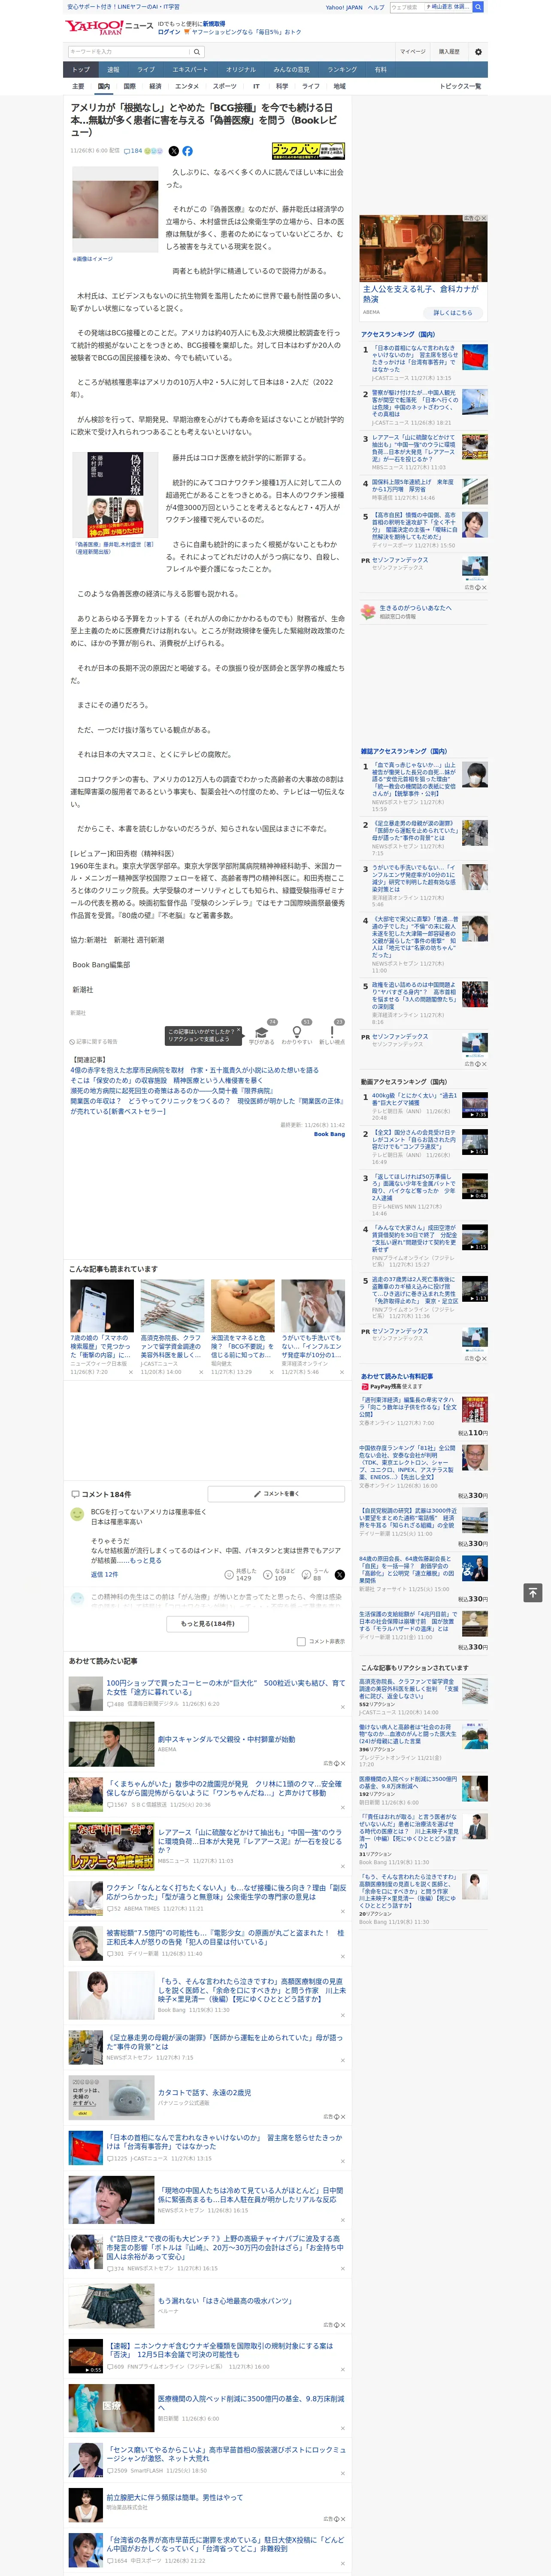Open settings via the gear icon
Image resolution: width=551 pixels, height=2576 pixels.
[x=477, y=52]
